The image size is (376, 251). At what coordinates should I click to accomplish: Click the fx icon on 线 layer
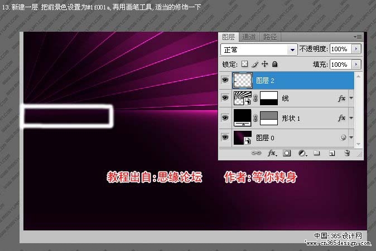point(342,98)
